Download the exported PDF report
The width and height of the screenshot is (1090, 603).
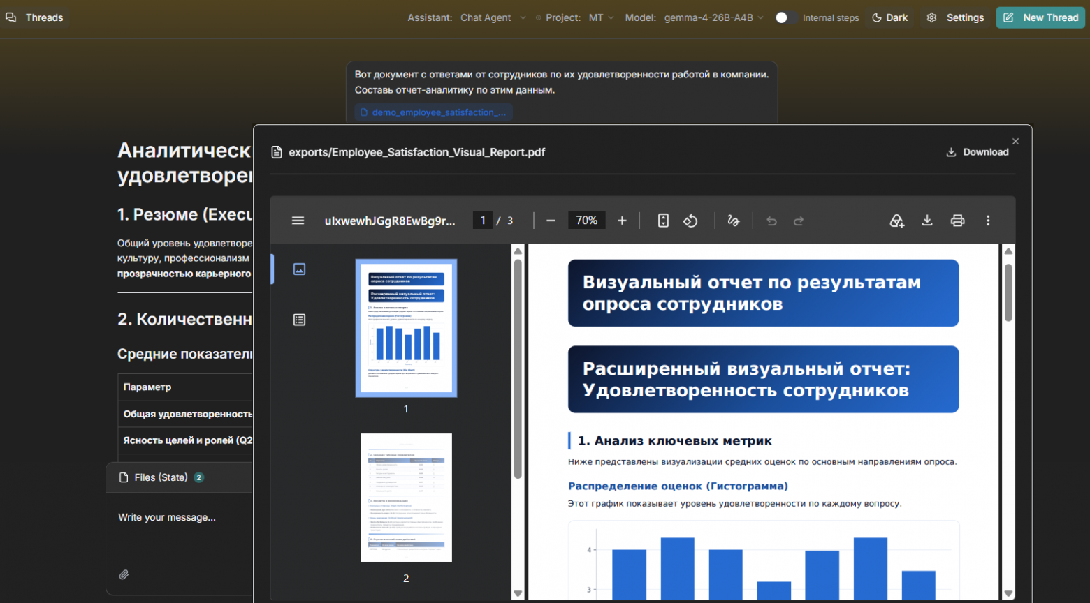tap(978, 152)
